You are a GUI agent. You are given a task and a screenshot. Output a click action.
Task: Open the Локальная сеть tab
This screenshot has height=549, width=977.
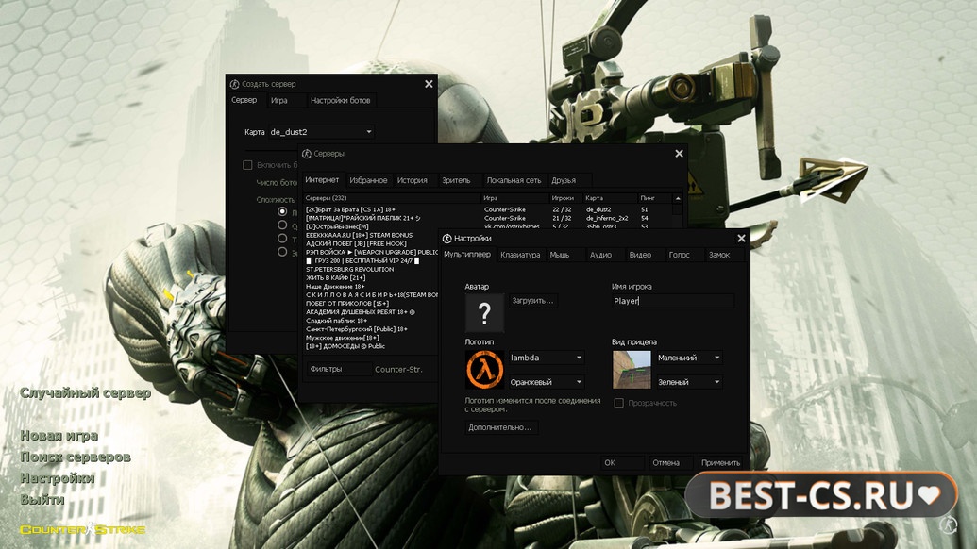click(514, 180)
